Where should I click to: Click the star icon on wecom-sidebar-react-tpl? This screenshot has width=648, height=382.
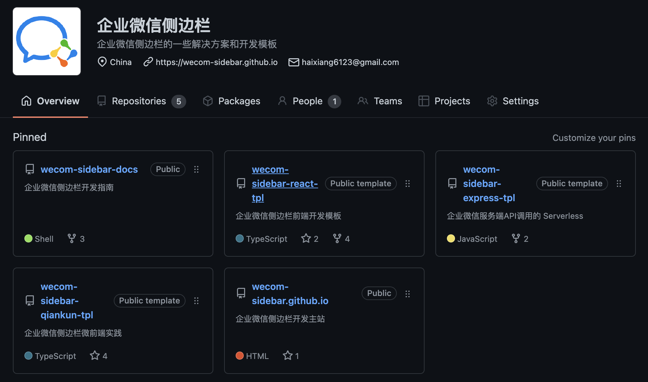click(306, 238)
